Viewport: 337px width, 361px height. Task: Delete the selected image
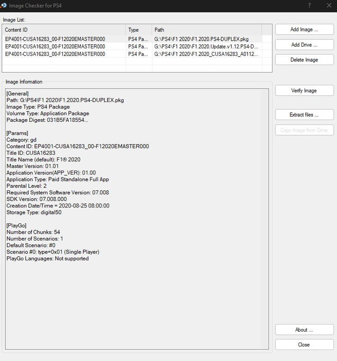[305, 60]
